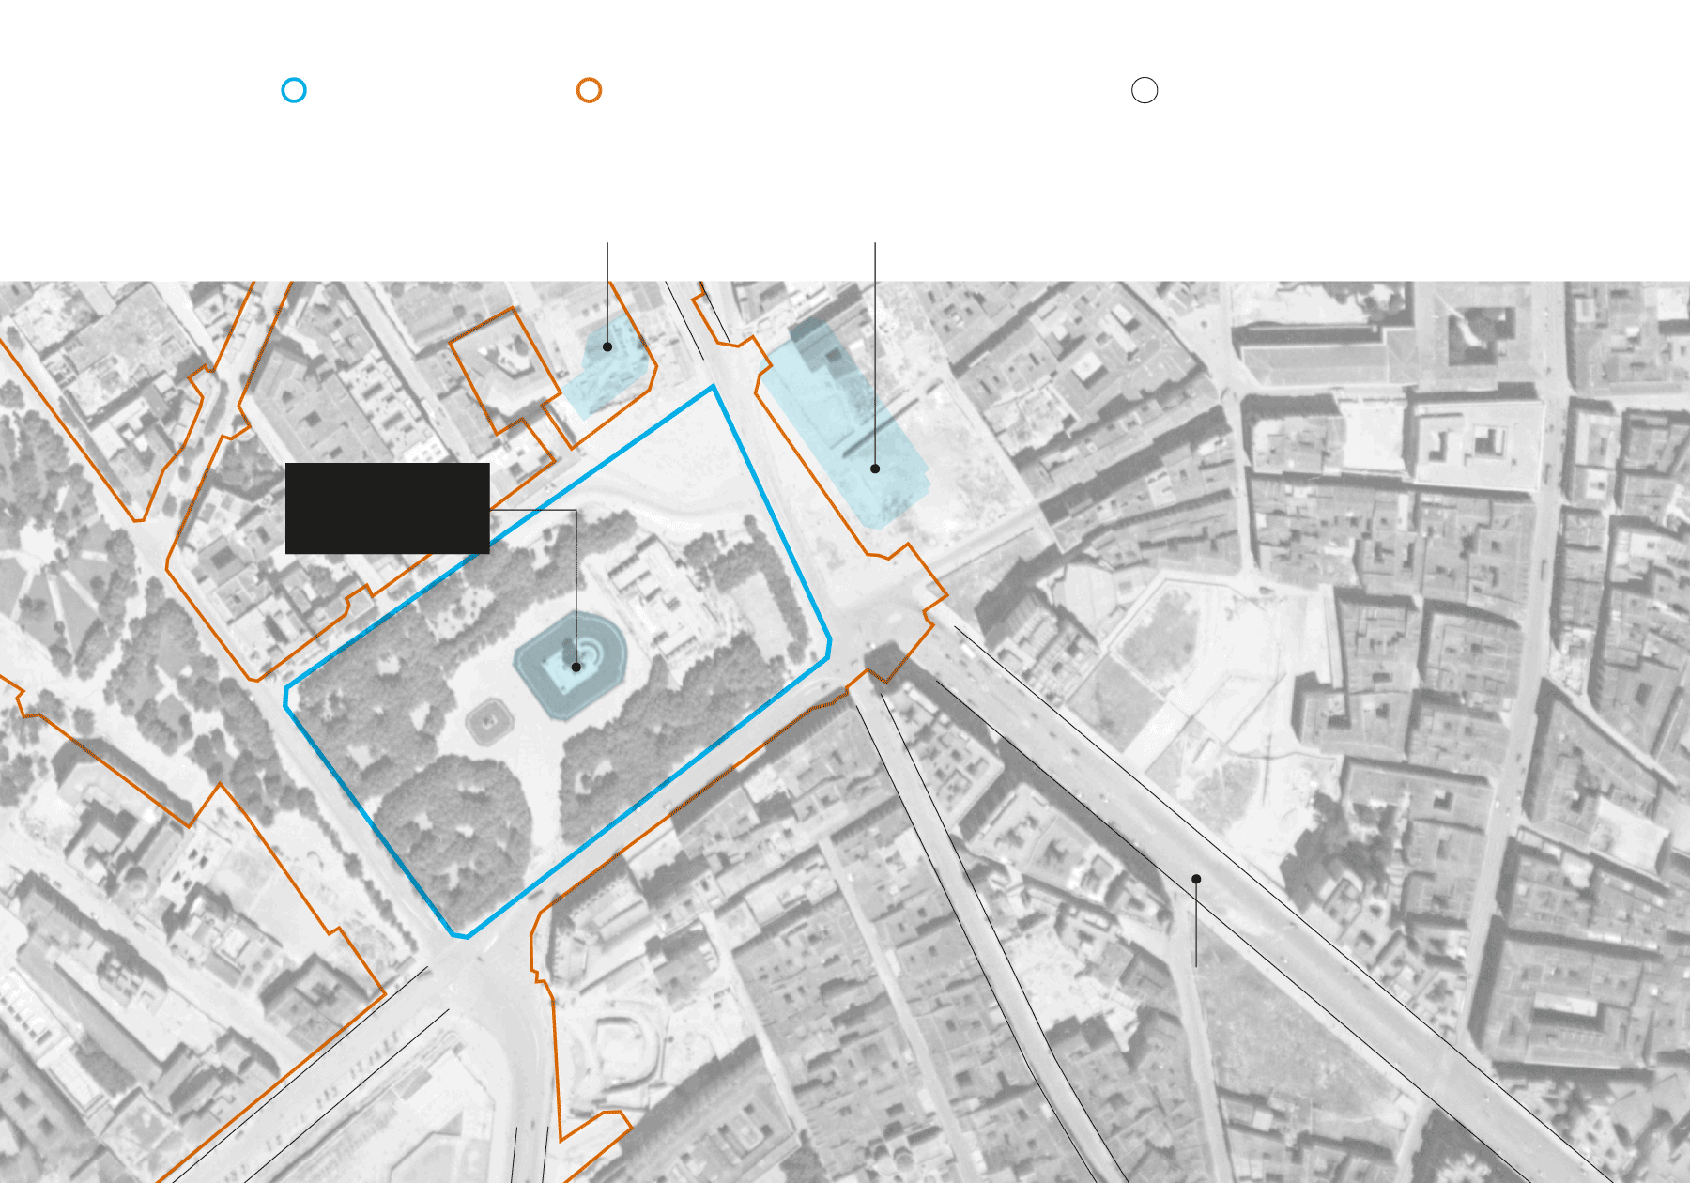Select the orange circle legend marker

point(589,90)
